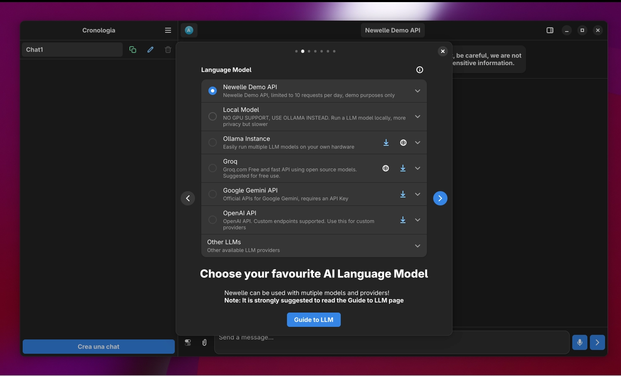Download the Groq module
This screenshot has width=621, height=376.
[403, 168]
